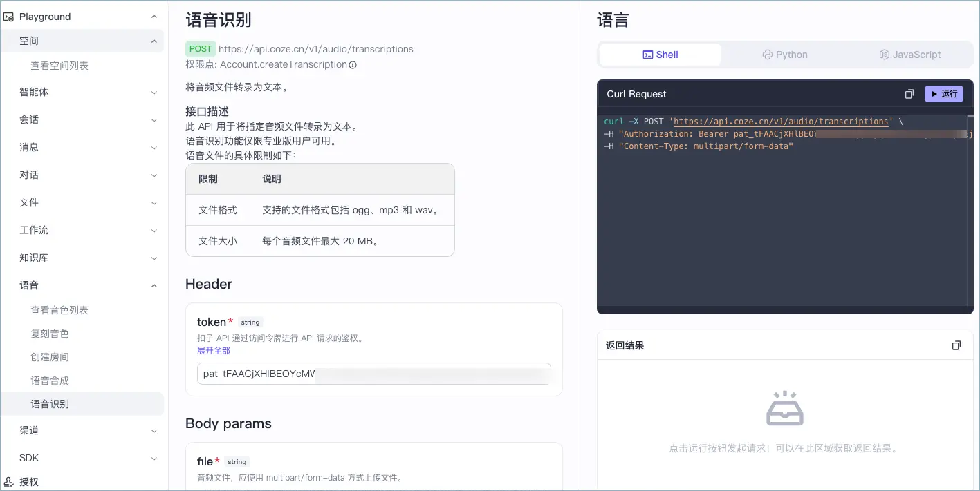Click the 运行 run button
980x491 pixels.
[943, 94]
